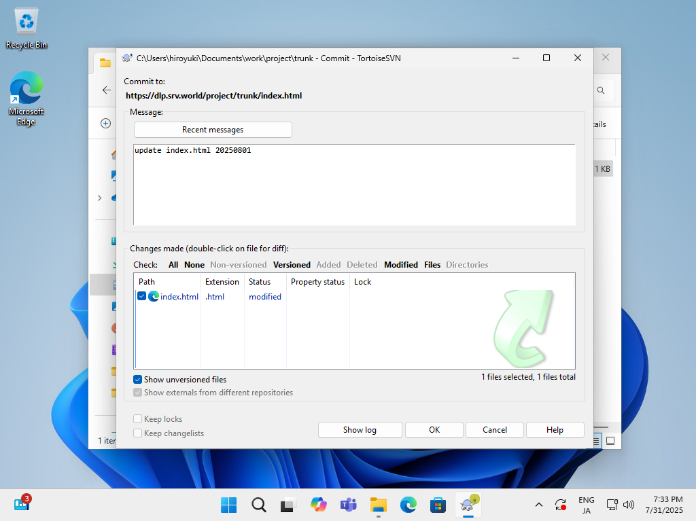Click the New plus icon in Explorer
Image resolution: width=696 pixels, height=521 pixels.
105,124
